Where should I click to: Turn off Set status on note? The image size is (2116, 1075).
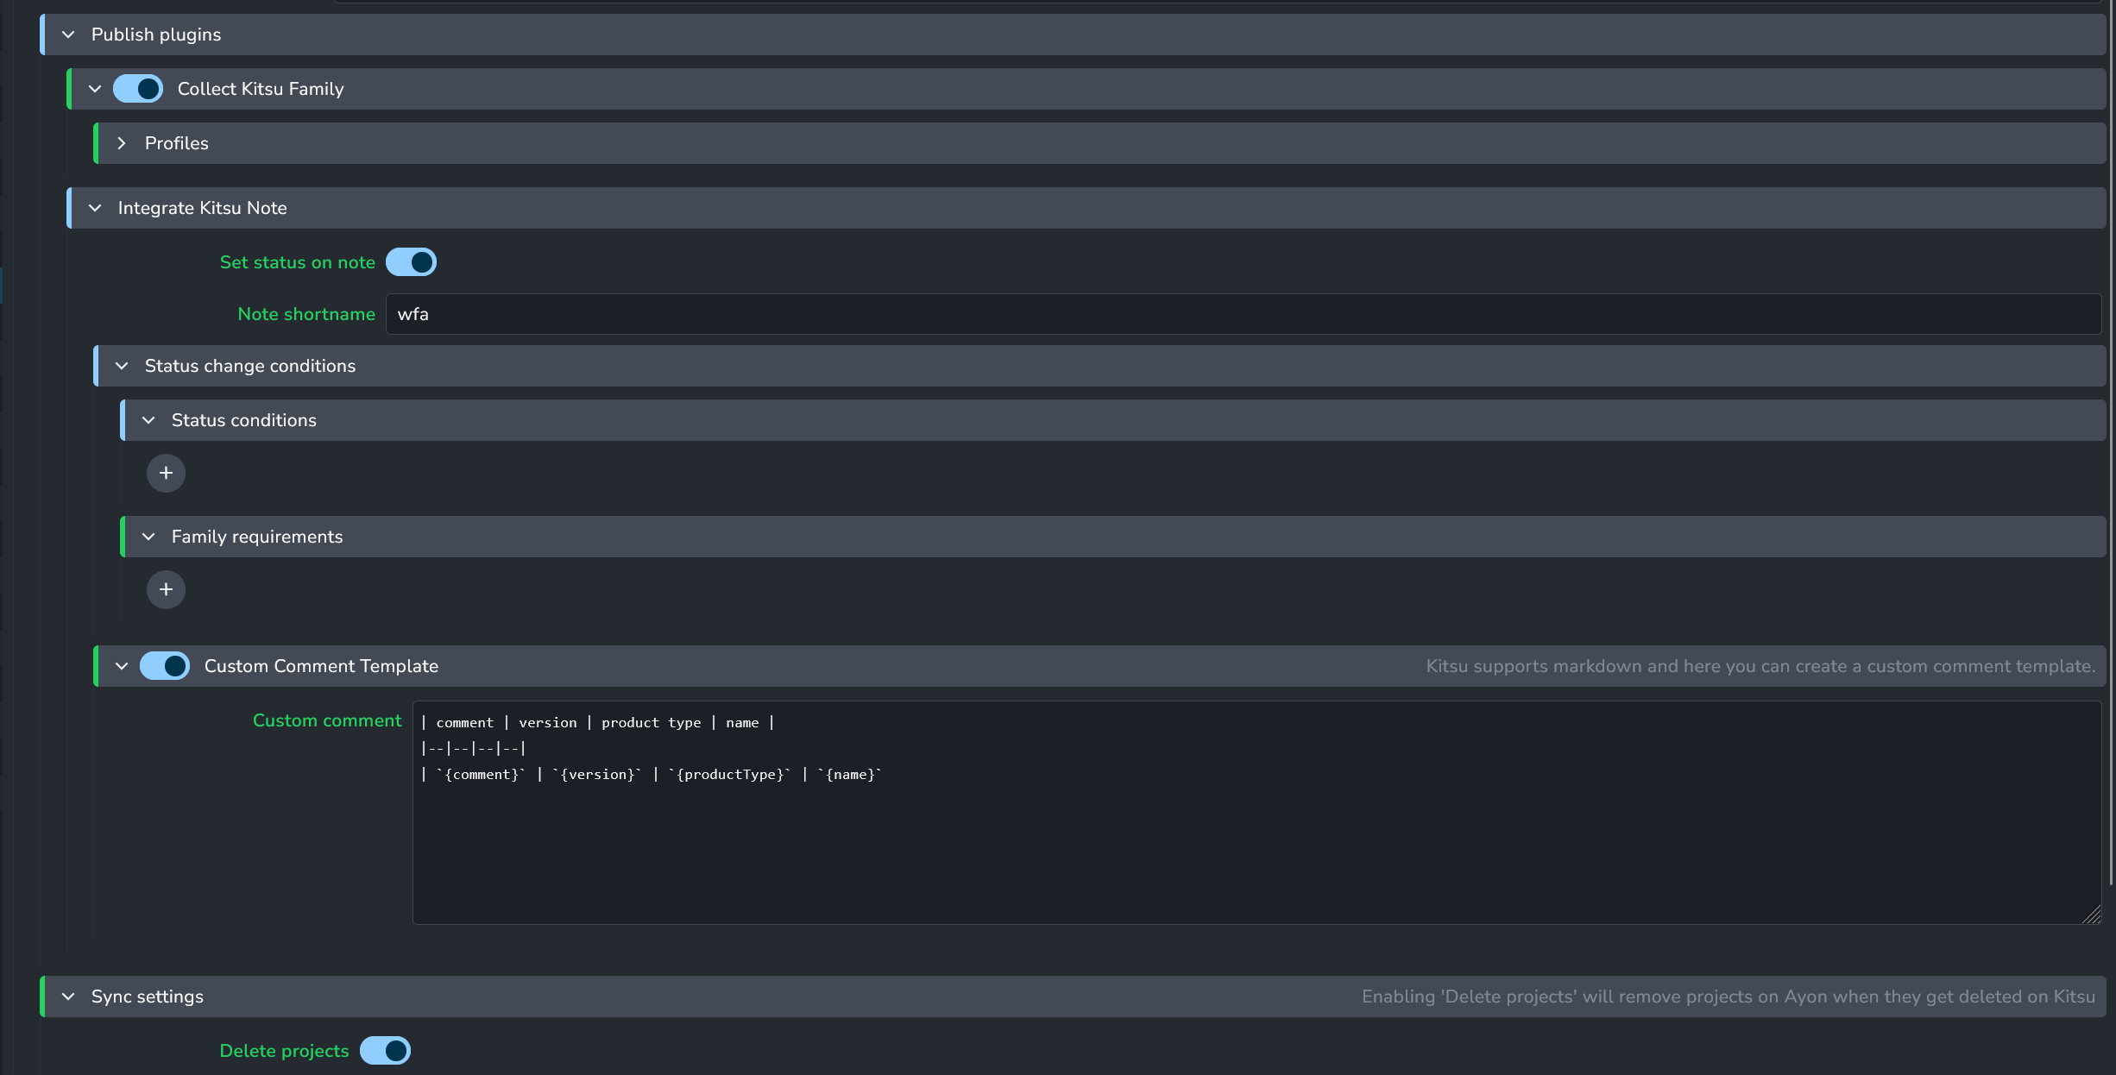(411, 262)
